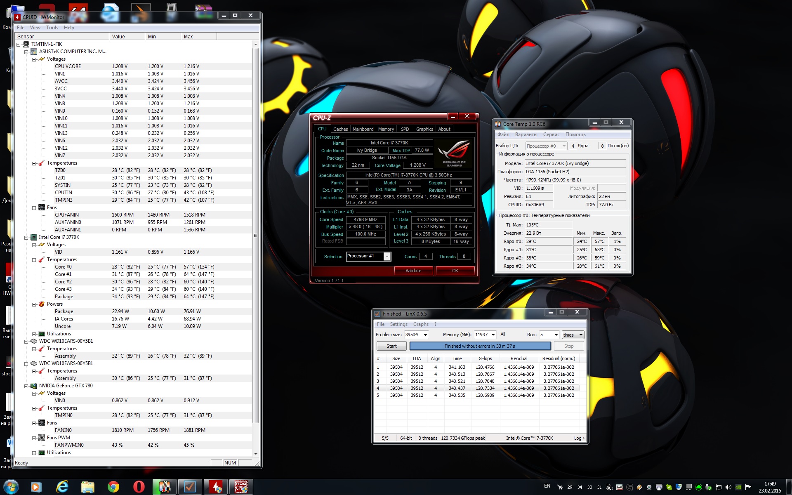Open Google Chrome from the taskbar
792x495 pixels.
[113, 487]
